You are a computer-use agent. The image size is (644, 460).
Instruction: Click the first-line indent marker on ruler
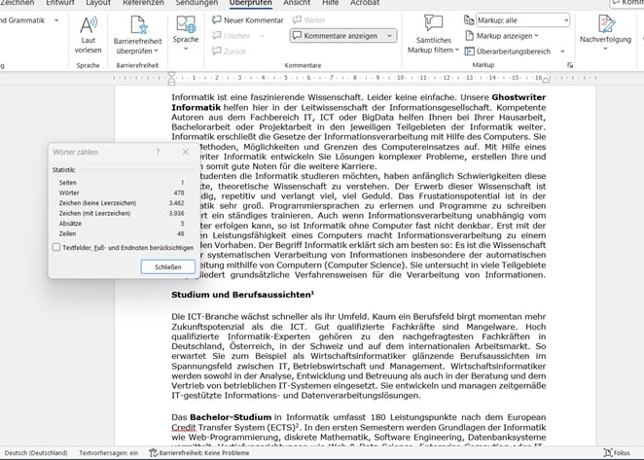coord(171,75)
